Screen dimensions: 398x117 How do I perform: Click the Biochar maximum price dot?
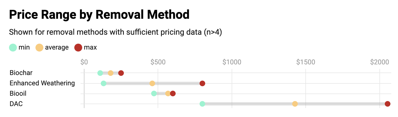[121, 73]
